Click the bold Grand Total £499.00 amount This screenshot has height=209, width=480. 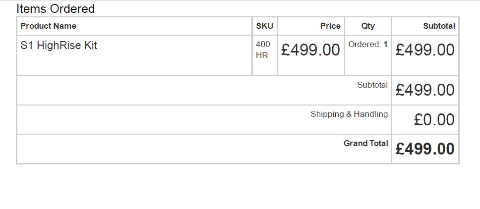425,149
